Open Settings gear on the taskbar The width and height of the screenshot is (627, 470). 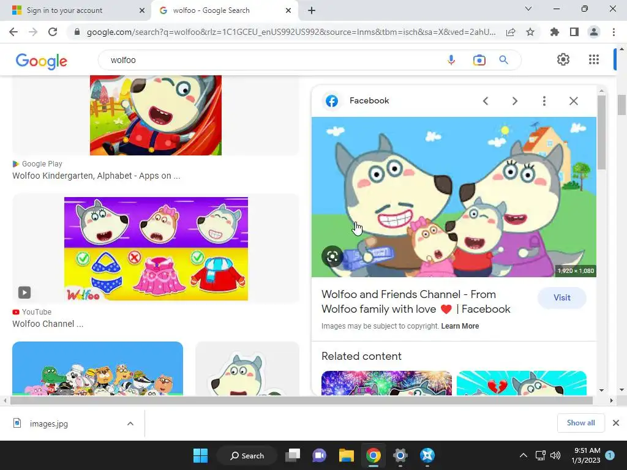[x=400, y=455]
